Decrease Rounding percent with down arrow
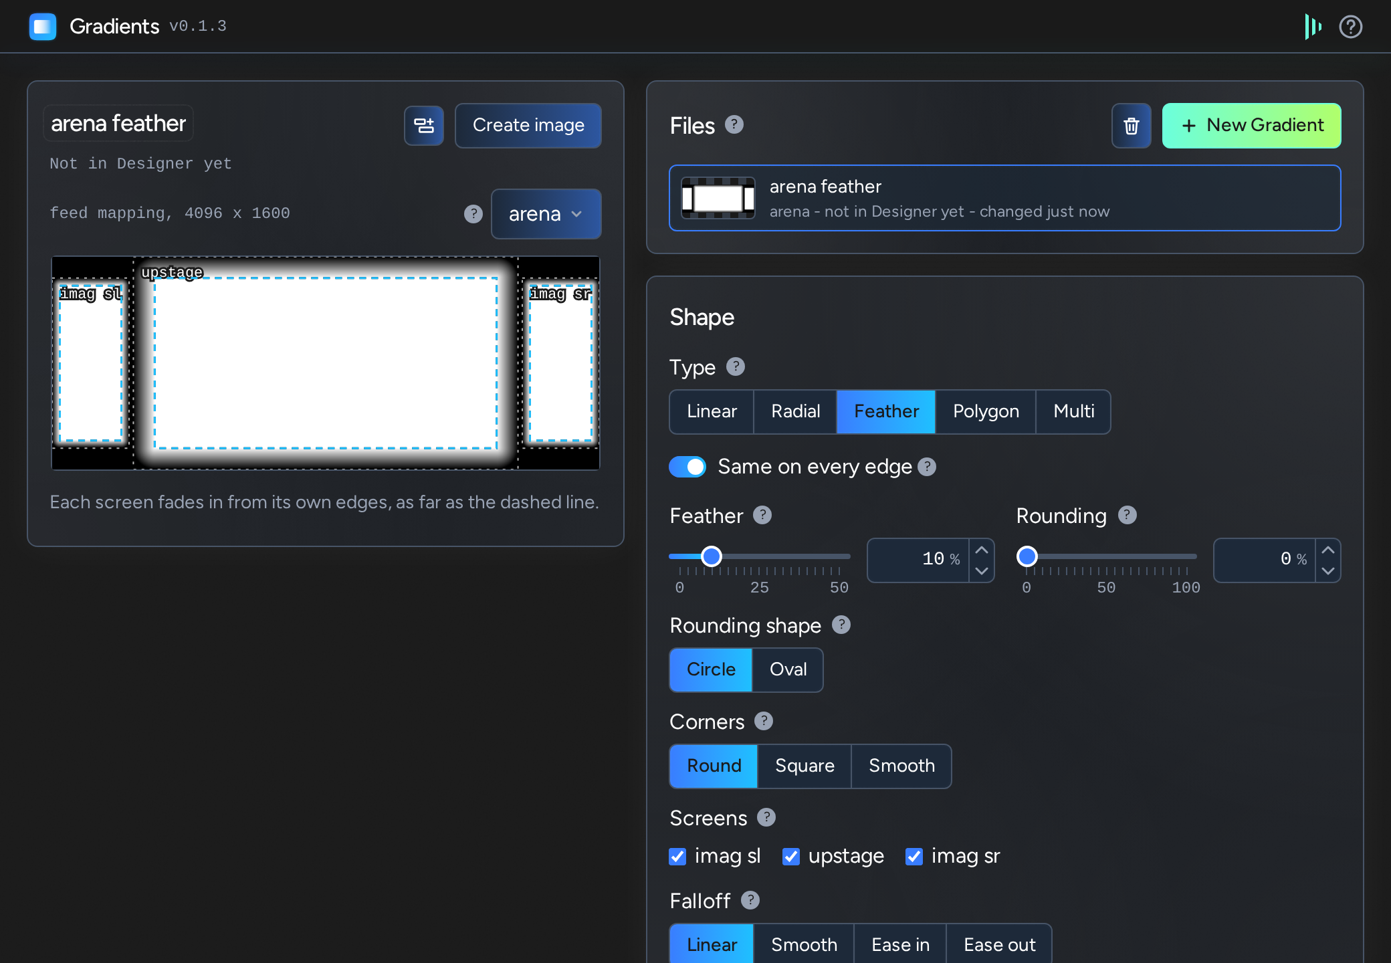This screenshot has height=963, width=1391. click(x=1328, y=571)
